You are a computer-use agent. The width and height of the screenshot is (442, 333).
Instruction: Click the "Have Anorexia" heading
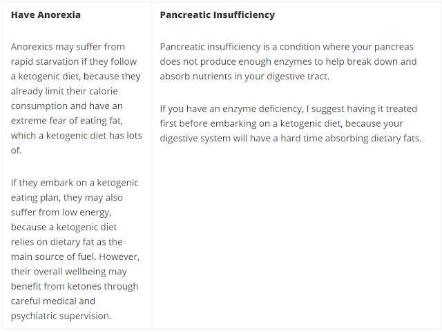44,14
